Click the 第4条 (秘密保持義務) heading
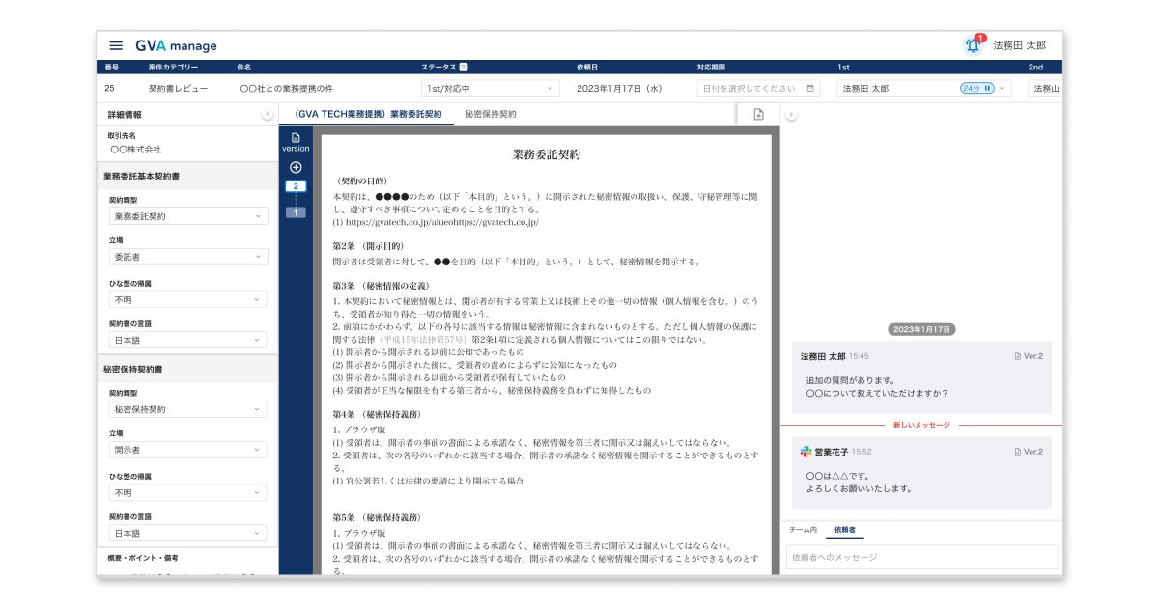 pos(376,414)
